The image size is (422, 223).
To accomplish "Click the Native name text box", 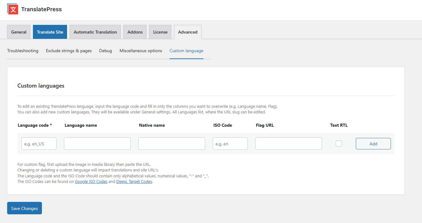I will click(x=171, y=144).
